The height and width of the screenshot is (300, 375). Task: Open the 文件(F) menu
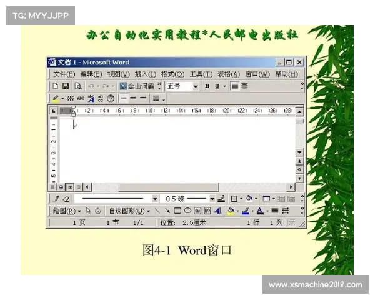[x=64, y=74]
